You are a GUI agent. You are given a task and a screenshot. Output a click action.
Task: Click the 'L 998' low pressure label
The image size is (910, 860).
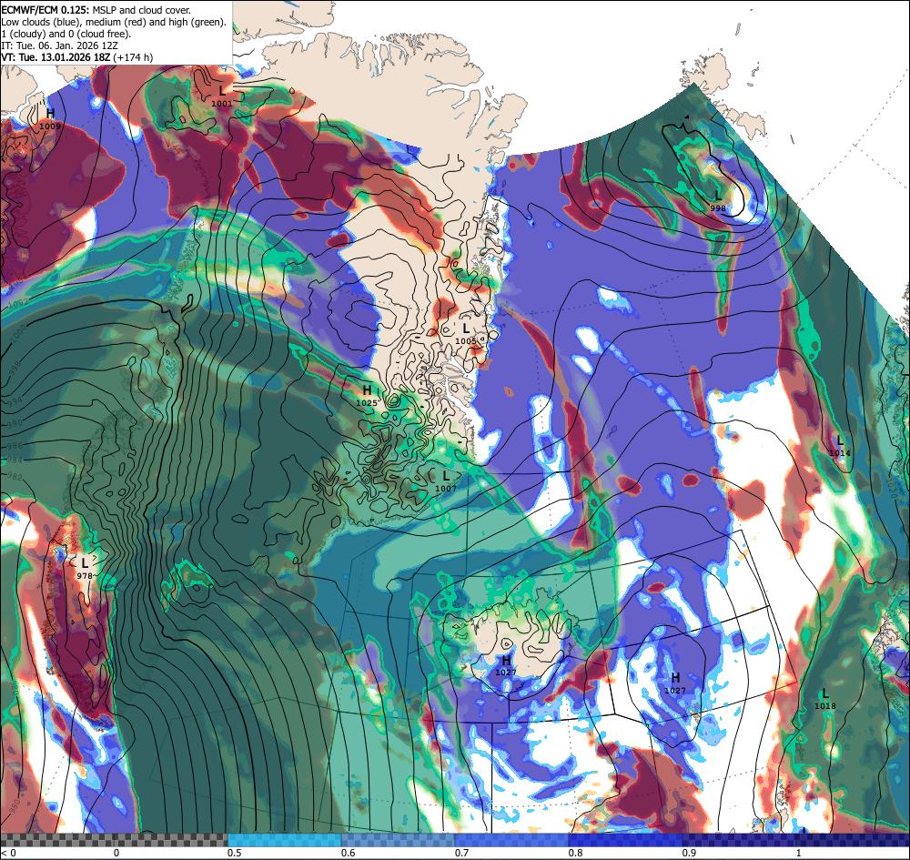click(718, 200)
